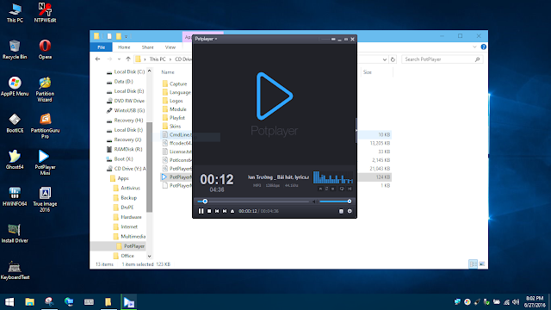551x310 pixels.
Task: Click the volume slider in PotPlayer
Action: point(335,201)
